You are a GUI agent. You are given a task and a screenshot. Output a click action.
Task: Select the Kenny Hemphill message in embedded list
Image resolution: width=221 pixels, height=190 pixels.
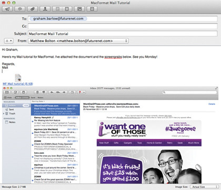pos(55,121)
